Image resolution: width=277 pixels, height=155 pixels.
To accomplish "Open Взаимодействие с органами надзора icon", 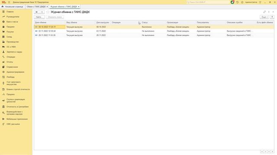I will tap(3, 113).
